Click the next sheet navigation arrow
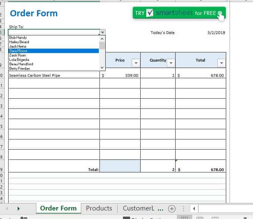Viewport: 253px width, 219px height. pyautogui.click(x=18, y=208)
